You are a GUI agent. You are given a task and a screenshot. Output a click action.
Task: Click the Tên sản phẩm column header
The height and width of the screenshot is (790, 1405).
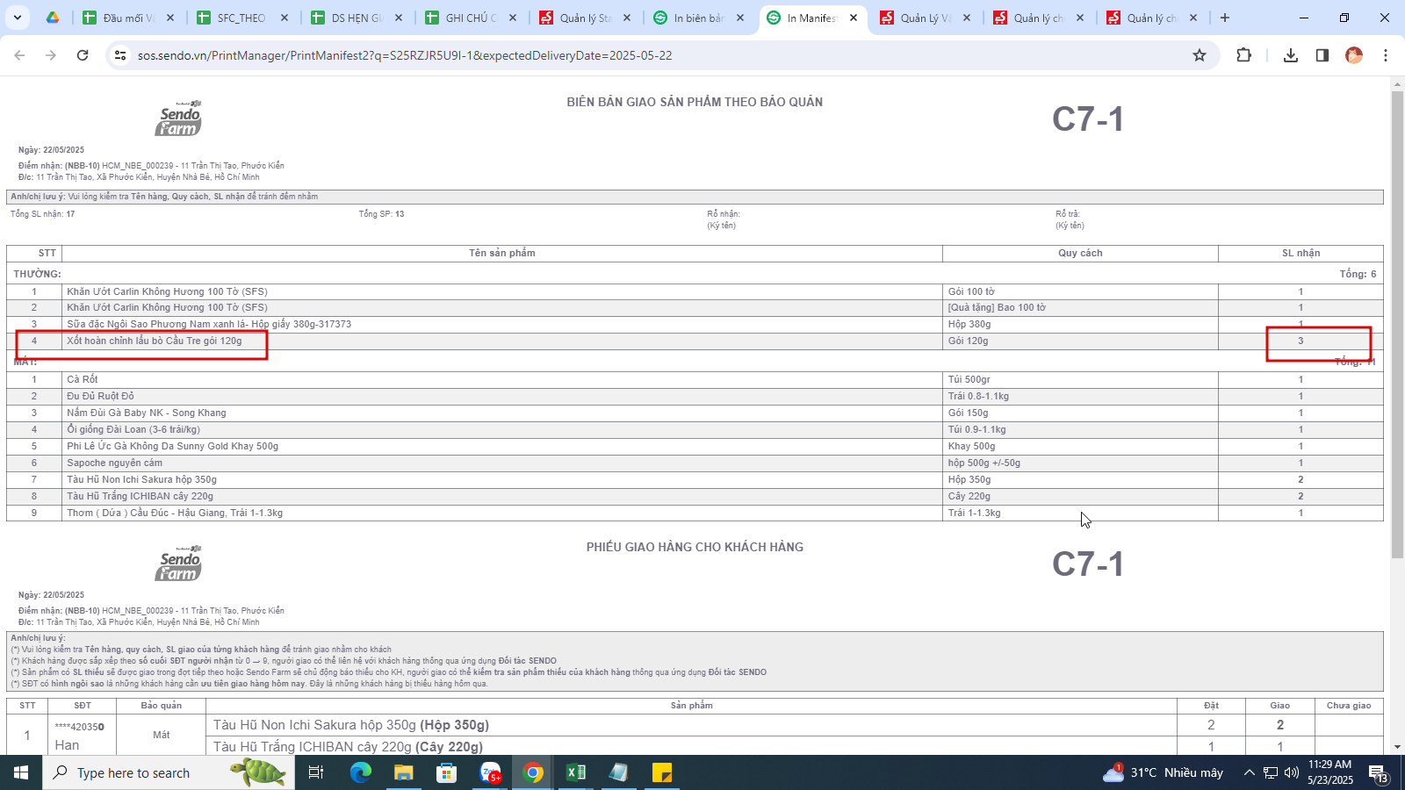click(501, 253)
